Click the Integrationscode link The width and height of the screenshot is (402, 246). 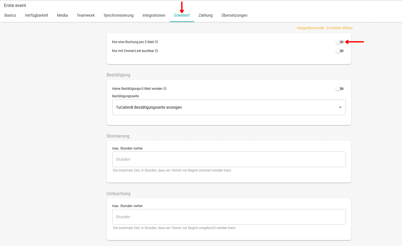(310, 28)
